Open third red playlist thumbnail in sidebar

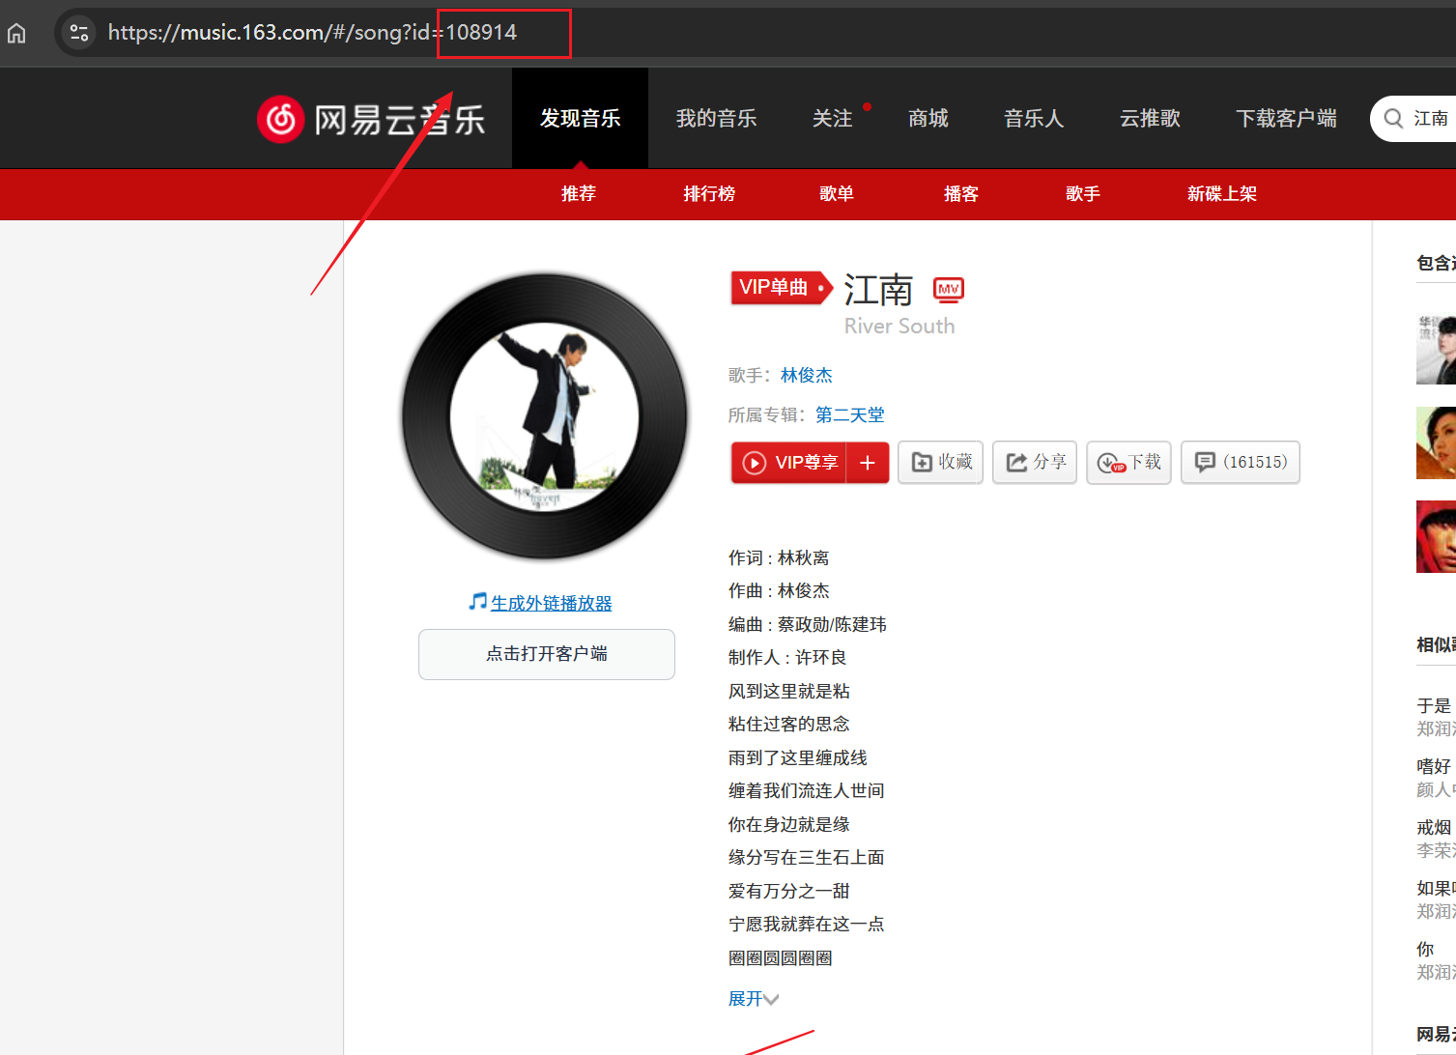click(x=1436, y=536)
